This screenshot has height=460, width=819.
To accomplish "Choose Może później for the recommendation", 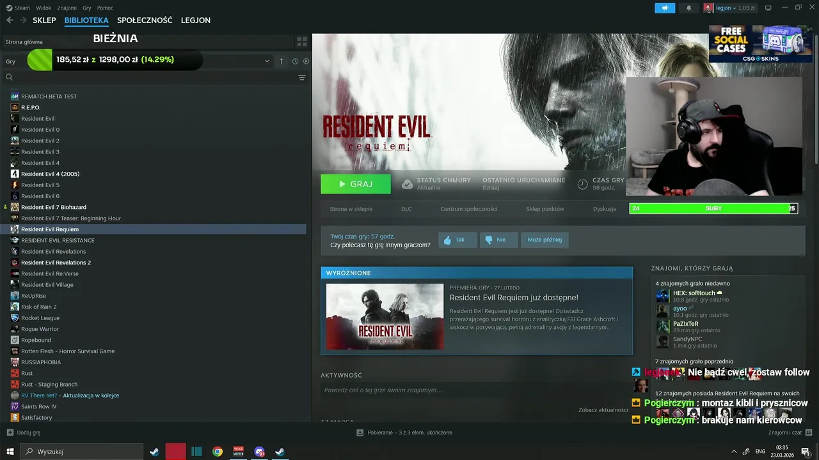I will click(545, 240).
